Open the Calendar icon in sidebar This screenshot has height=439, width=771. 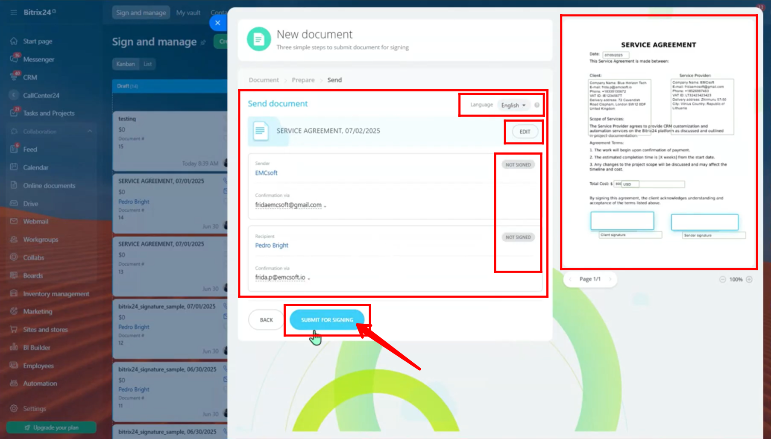click(x=14, y=167)
